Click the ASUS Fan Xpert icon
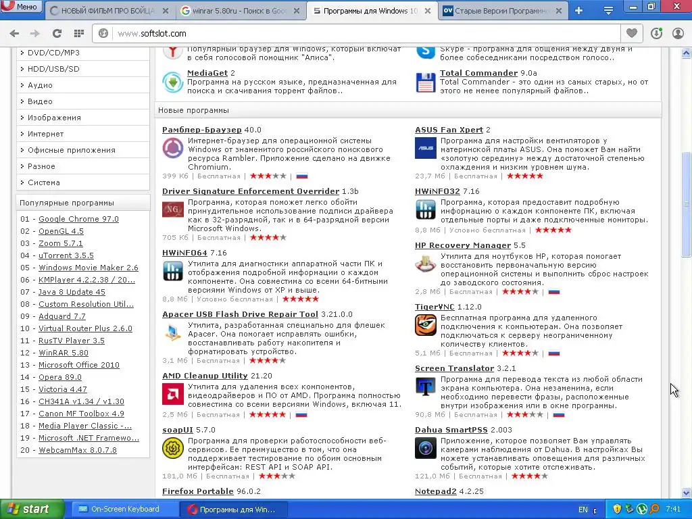 click(x=426, y=148)
